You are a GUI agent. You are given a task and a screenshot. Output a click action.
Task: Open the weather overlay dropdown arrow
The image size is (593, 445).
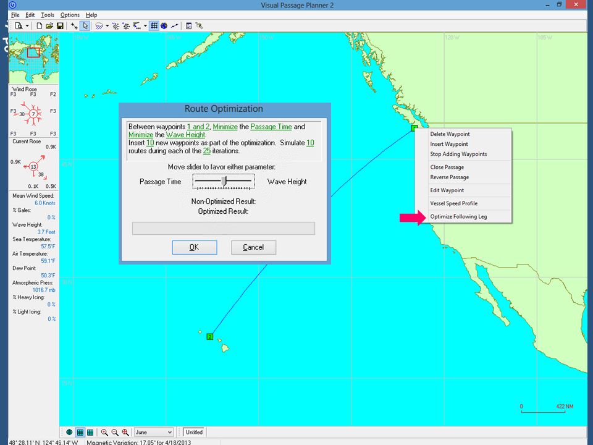point(107,26)
